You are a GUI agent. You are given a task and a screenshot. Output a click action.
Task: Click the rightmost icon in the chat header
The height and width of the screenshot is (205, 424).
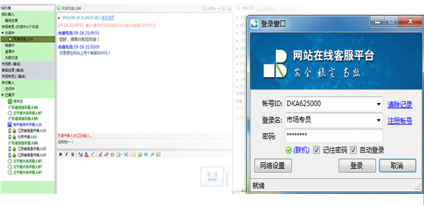[230, 8]
